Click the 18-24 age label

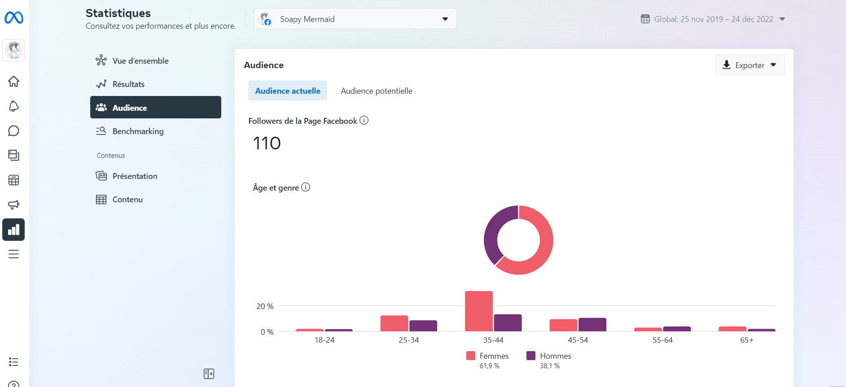(x=324, y=340)
